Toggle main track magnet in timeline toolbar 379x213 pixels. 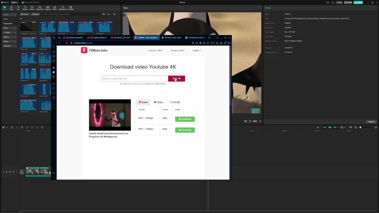point(325,127)
